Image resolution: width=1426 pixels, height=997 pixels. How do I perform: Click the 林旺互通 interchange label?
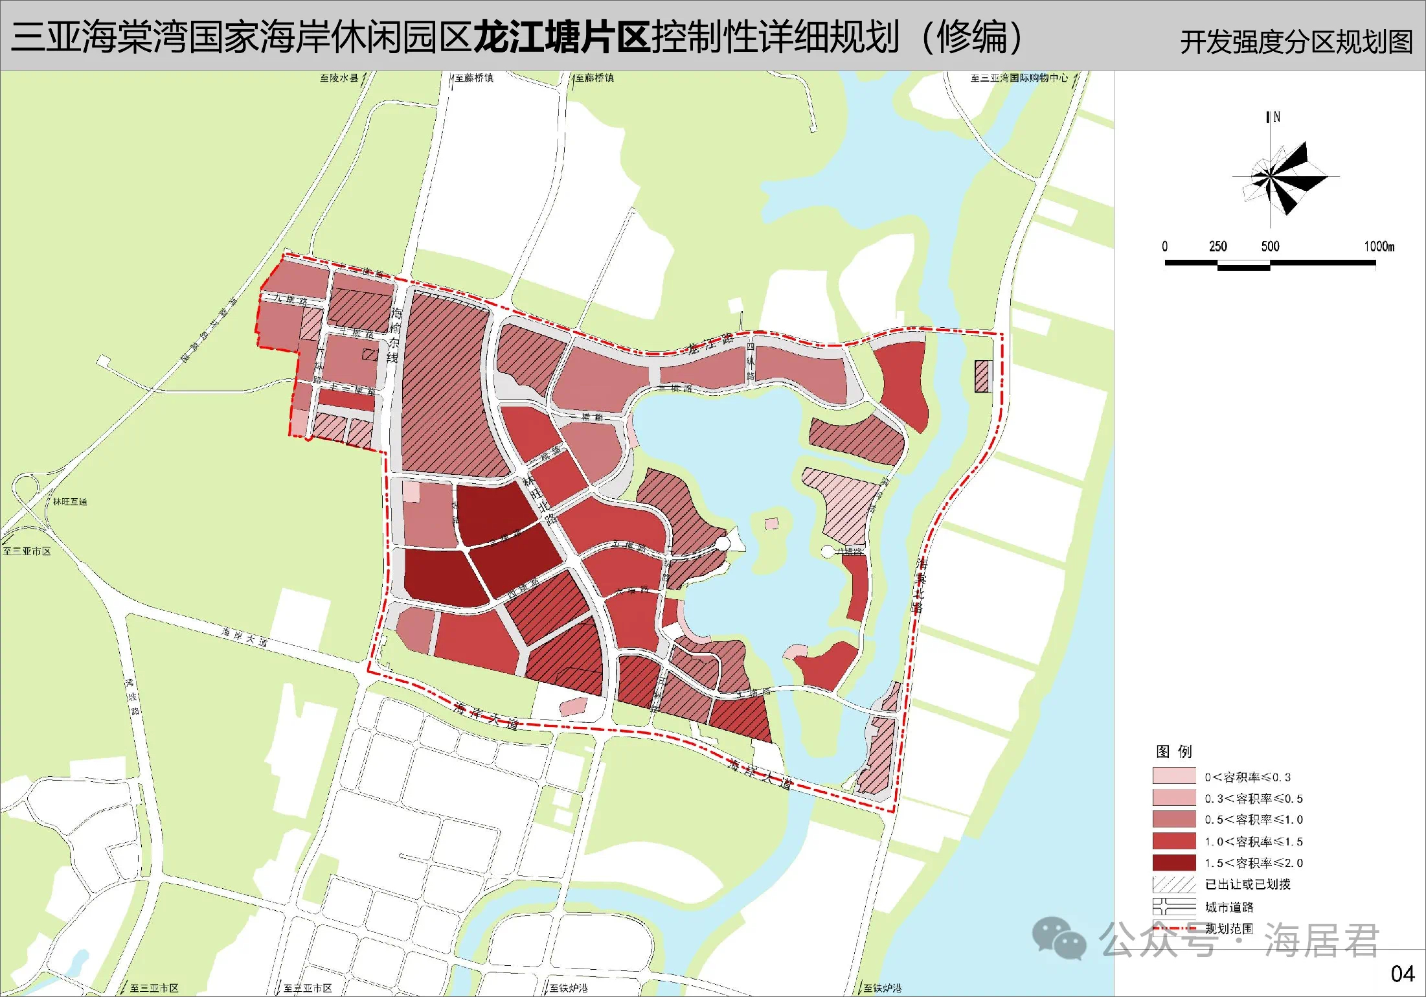click(70, 501)
